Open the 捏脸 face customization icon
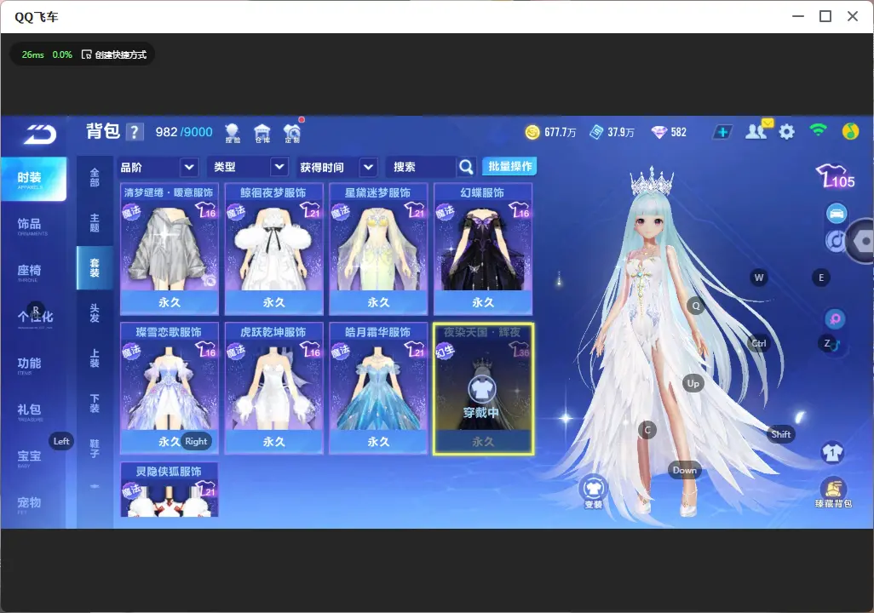This screenshot has width=874, height=613. click(x=233, y=133)
